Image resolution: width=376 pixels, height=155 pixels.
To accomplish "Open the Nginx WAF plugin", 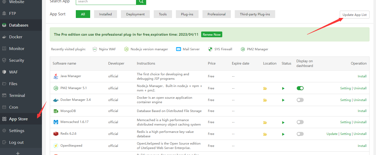I will [107, 49].
